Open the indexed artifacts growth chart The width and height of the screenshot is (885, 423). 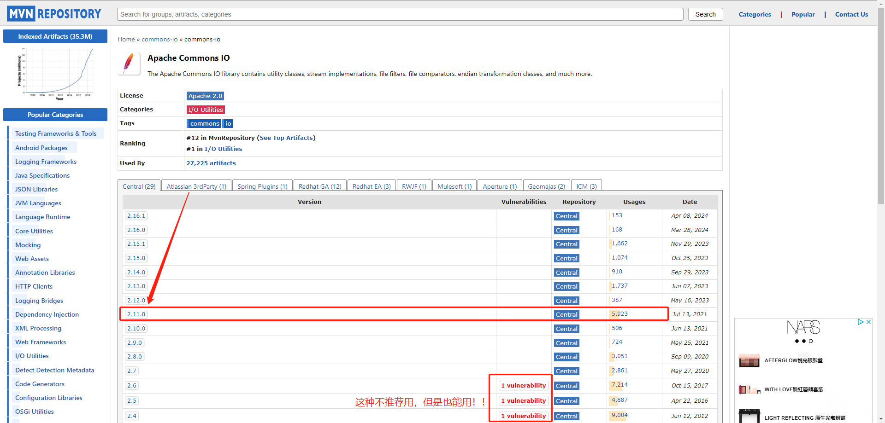55,73
